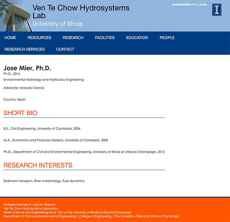Open the RESEARCH menu item

tap(73, 38)
